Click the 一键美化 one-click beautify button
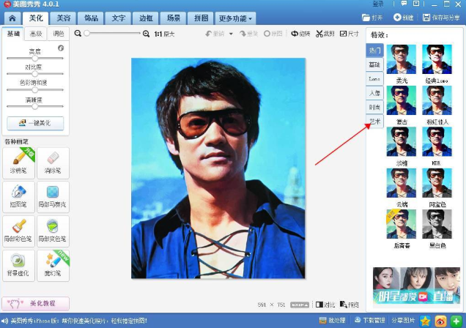This screenshot has height=328, width=466. tap(35, 123)
